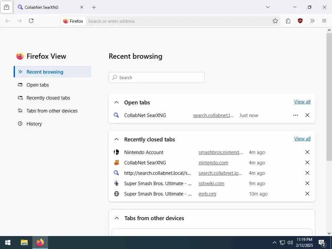
Task: Open the Windows Start menu
Action: click(8, 243)
